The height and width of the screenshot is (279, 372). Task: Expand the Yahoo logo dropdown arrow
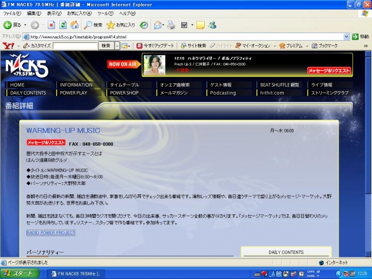(x=18, y=46)
